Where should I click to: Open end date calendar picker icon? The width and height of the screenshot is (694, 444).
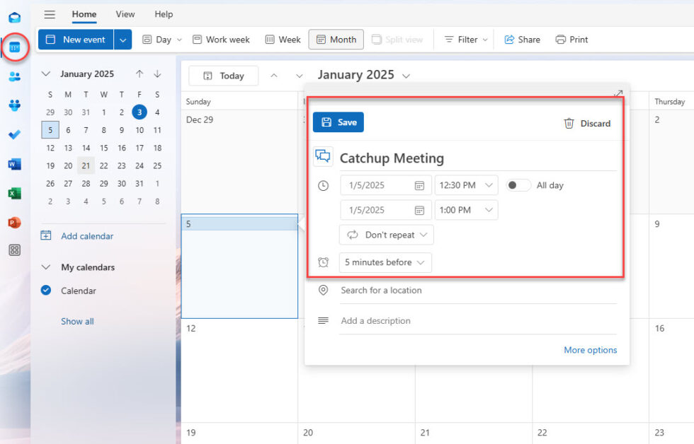pyautogui.click(x=419, y=210)
